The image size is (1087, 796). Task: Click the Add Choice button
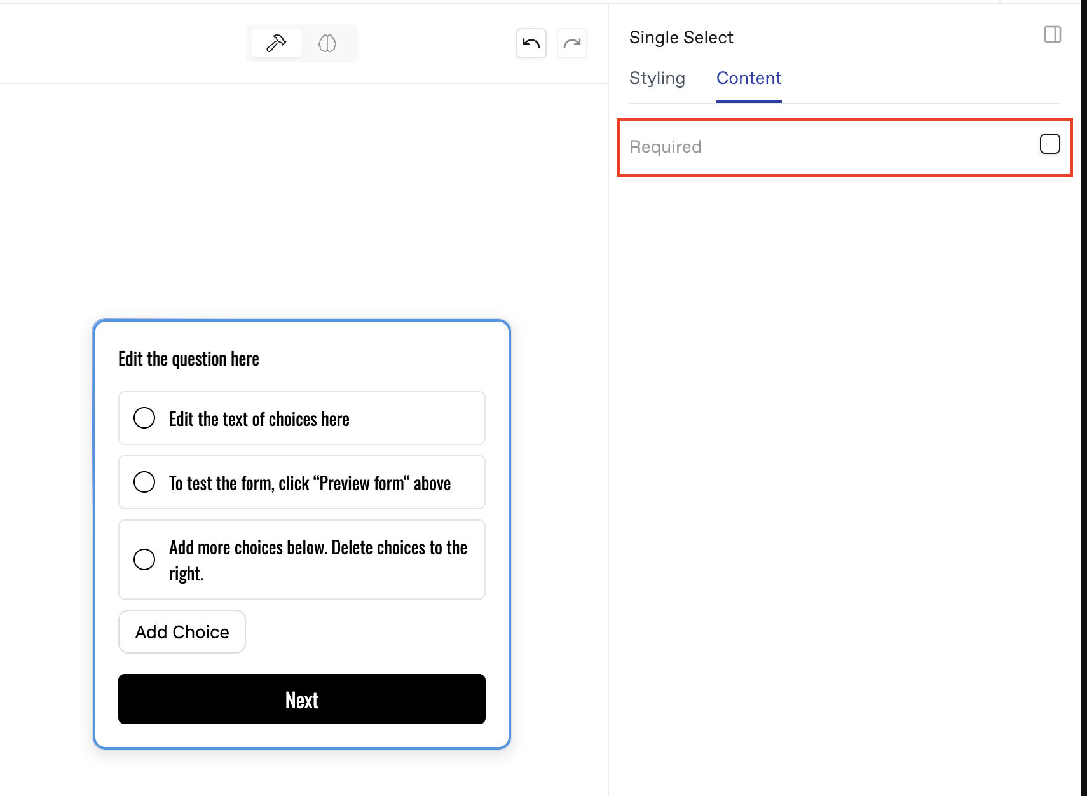182,631
